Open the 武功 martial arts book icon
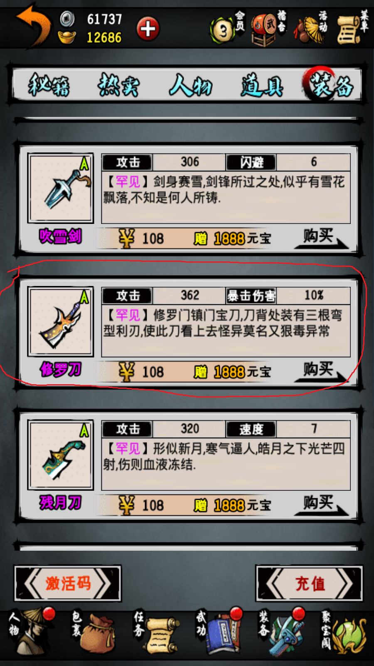 coord(219,633)
